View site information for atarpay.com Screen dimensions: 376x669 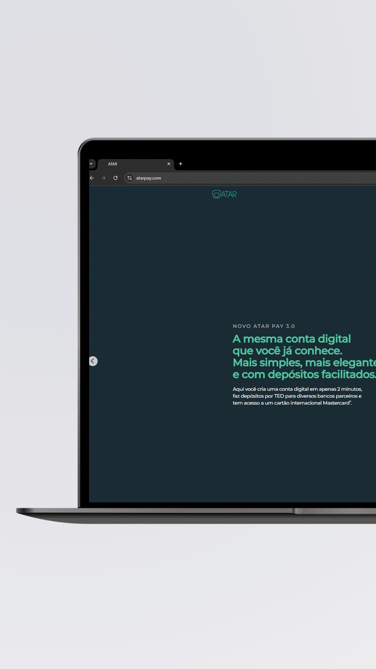130,178
